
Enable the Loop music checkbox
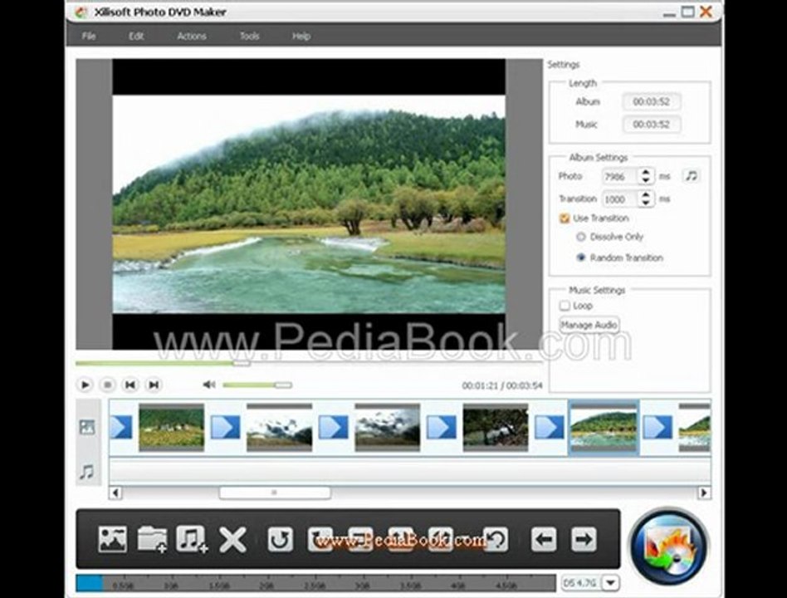(x=565, y=306)
